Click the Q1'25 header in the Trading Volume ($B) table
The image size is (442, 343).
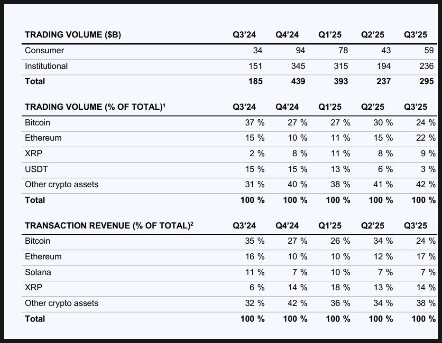click(x=330, y=35)
